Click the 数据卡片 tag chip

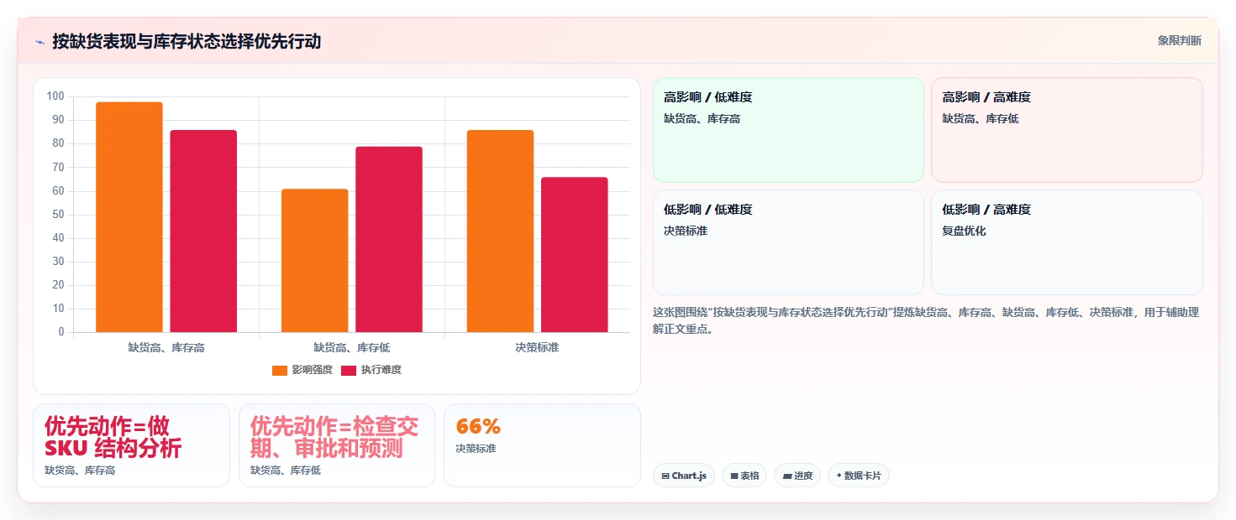[859, 476]
